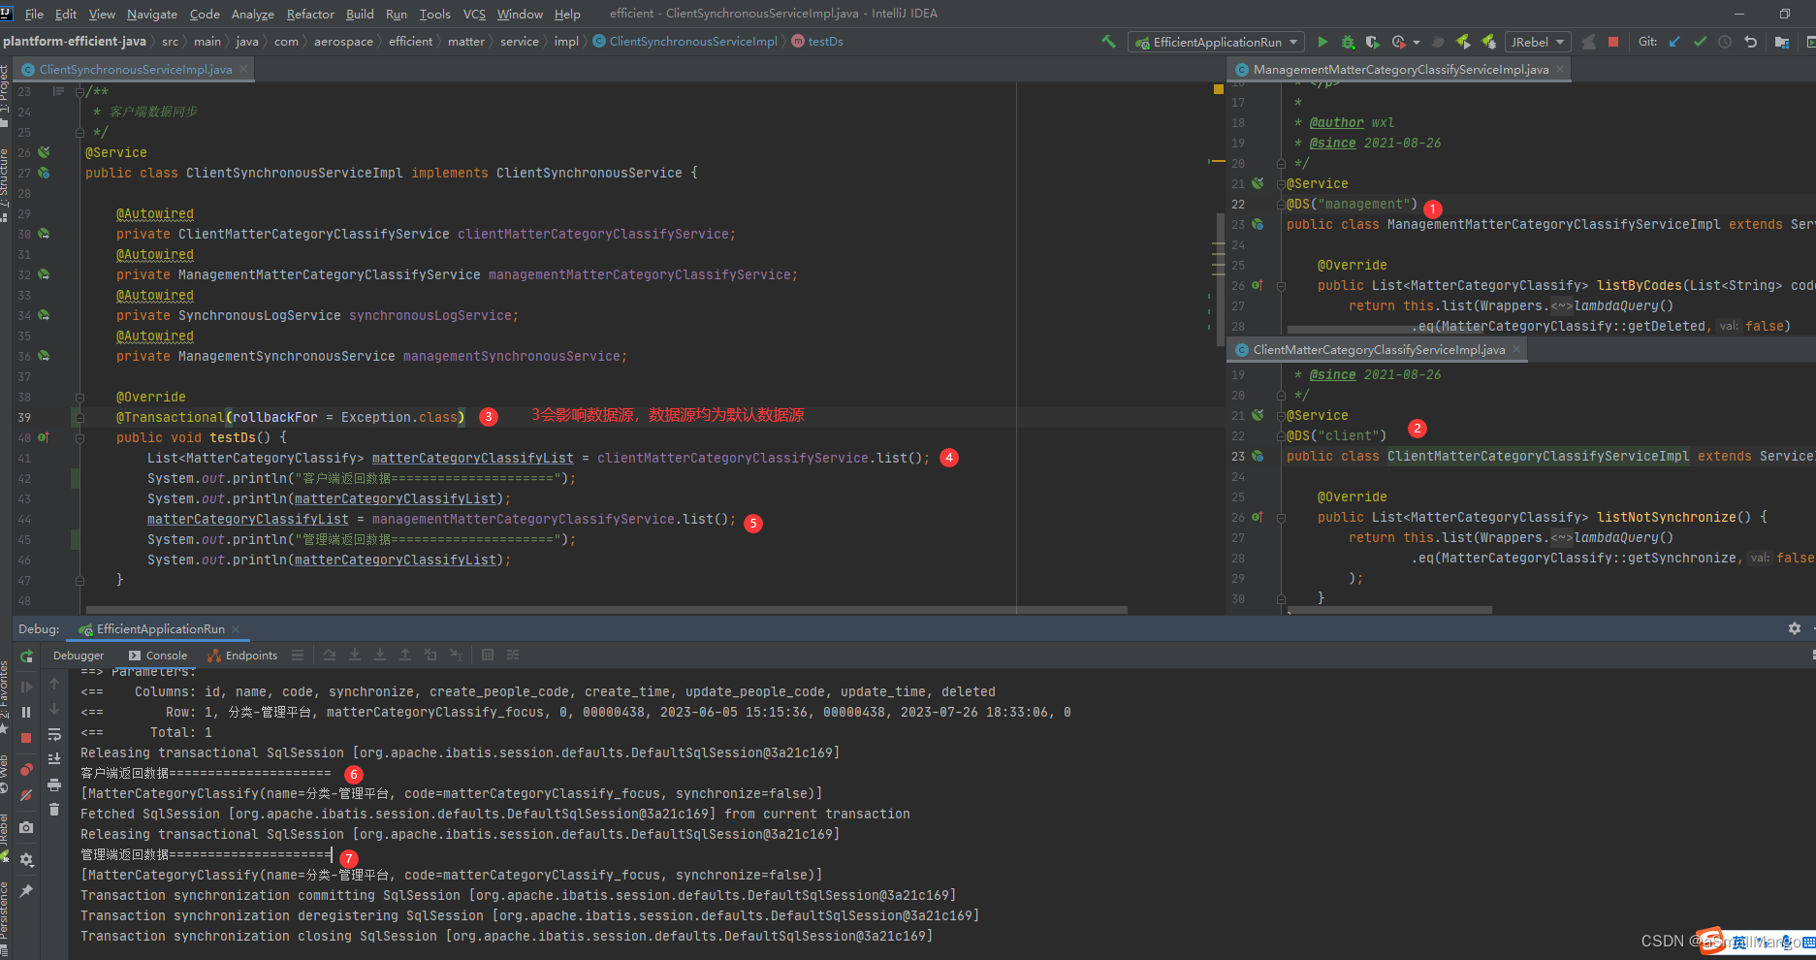Click horizontal scrollbar of main code editor
The width and height of the screenshot is (1816, 960).
tap(606, 610)
